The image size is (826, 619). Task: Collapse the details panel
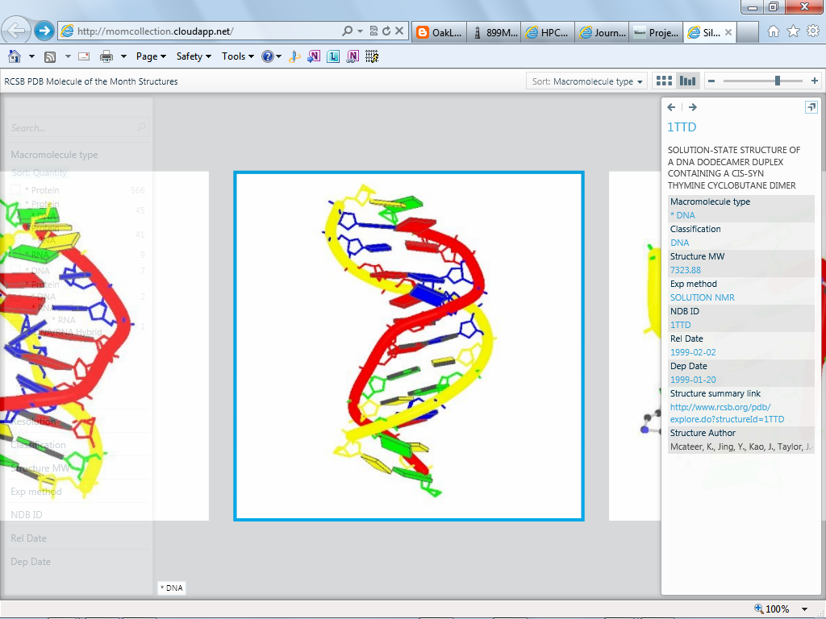[811, 107]
